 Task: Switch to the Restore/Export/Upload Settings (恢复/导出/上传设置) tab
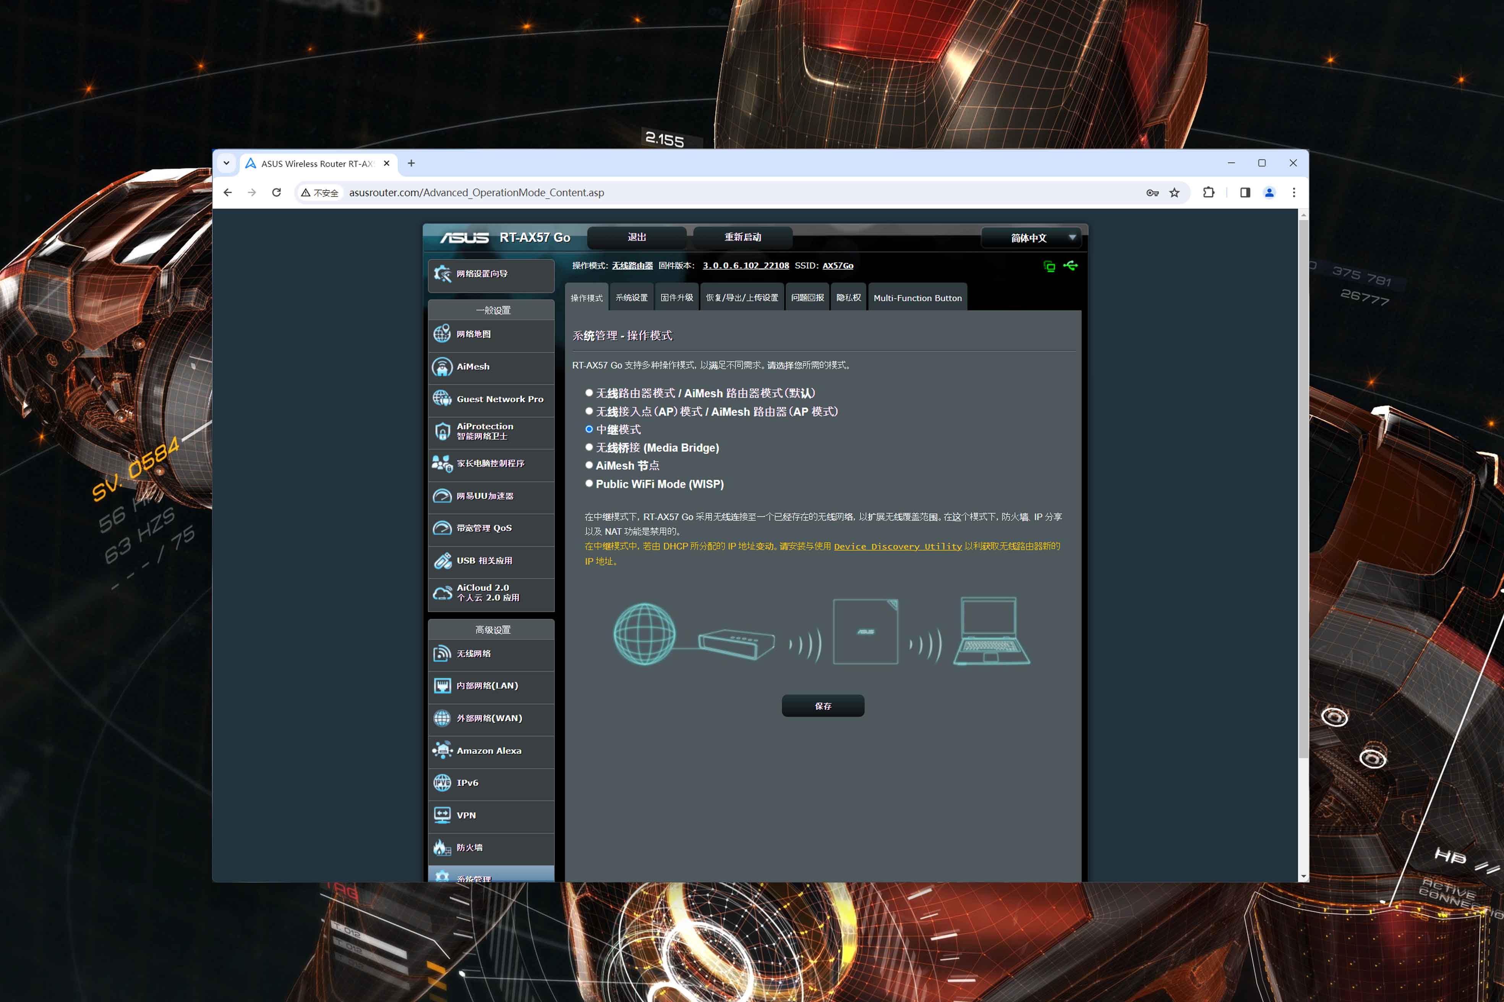pos(742,298)
